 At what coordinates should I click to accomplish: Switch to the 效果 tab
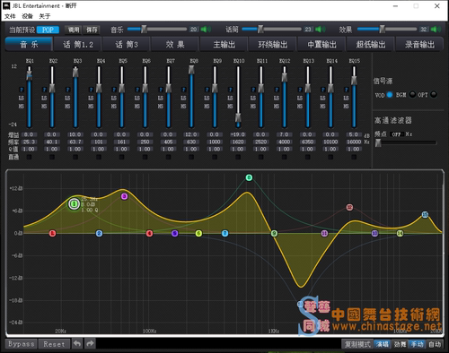pyautogui.click(x=175, y=45)
